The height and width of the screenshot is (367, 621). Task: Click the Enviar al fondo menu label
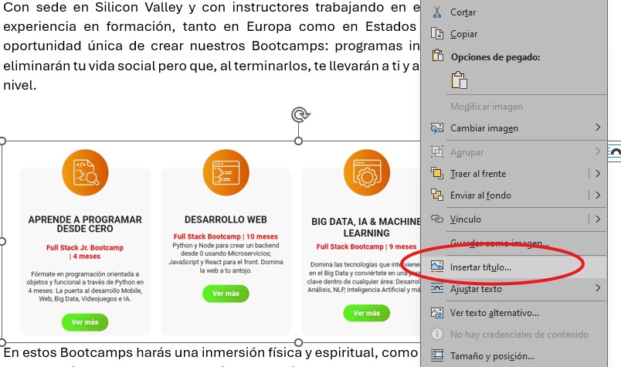pyautogui.click(x=480, y=195)
